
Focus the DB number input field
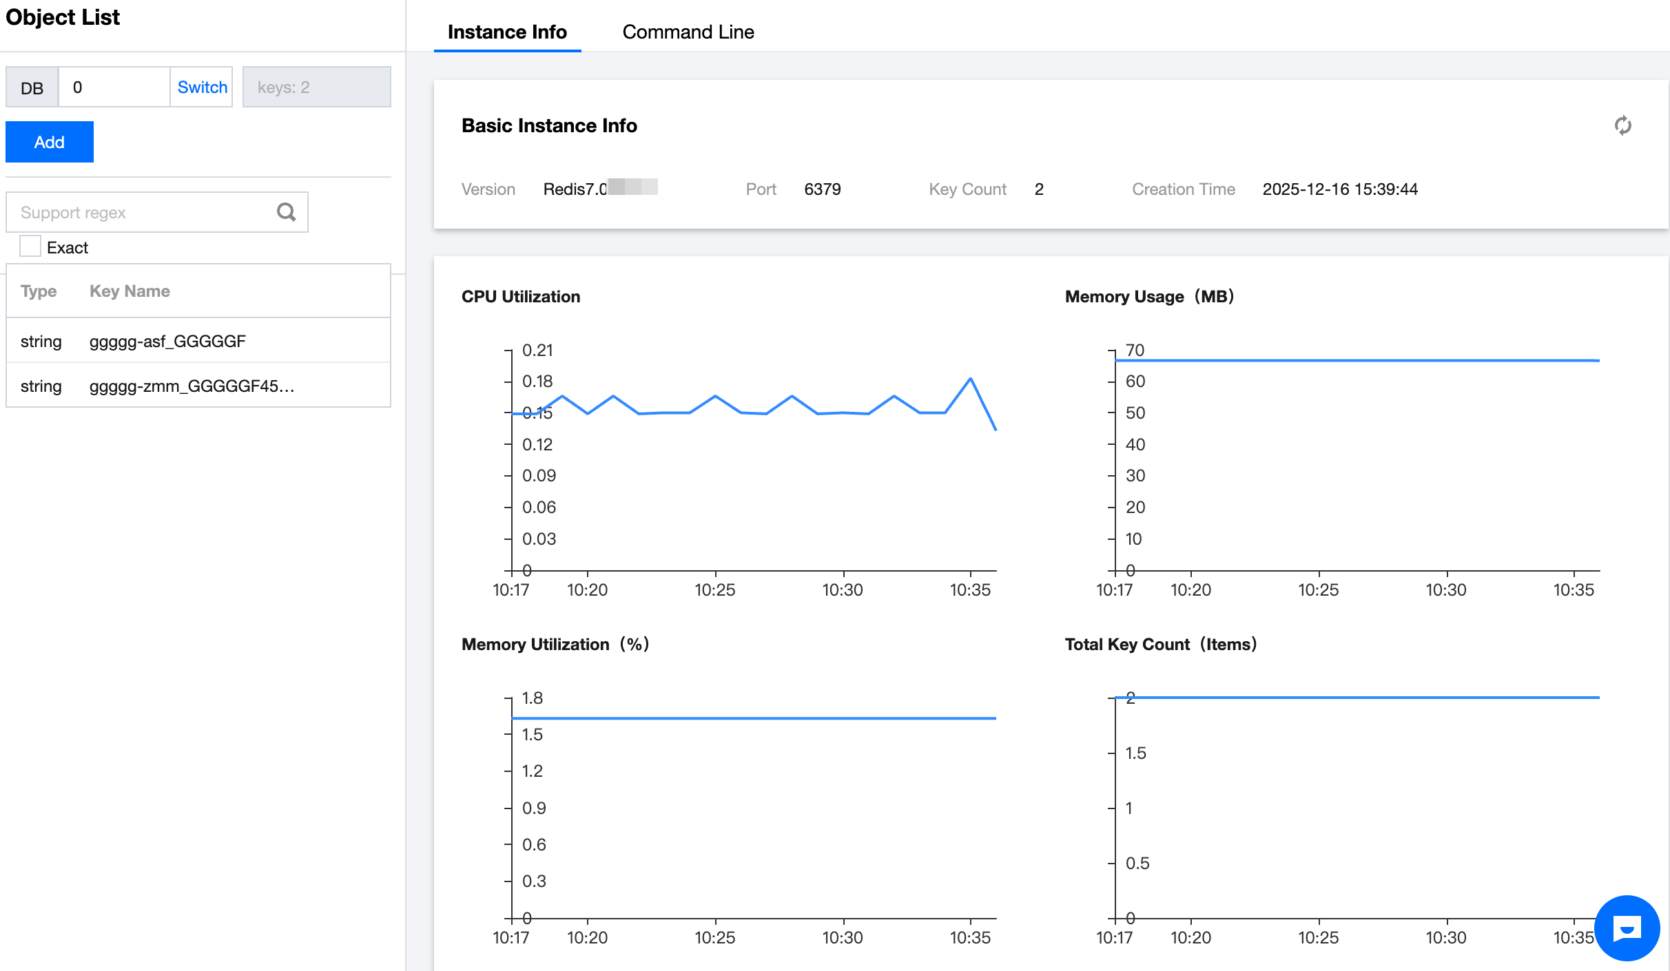click(114, 87)
